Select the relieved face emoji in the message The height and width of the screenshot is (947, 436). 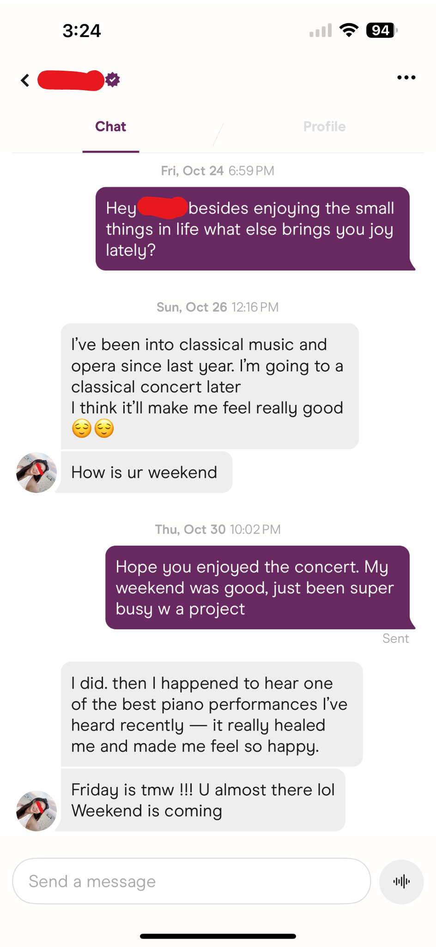(x=81, y=429)
